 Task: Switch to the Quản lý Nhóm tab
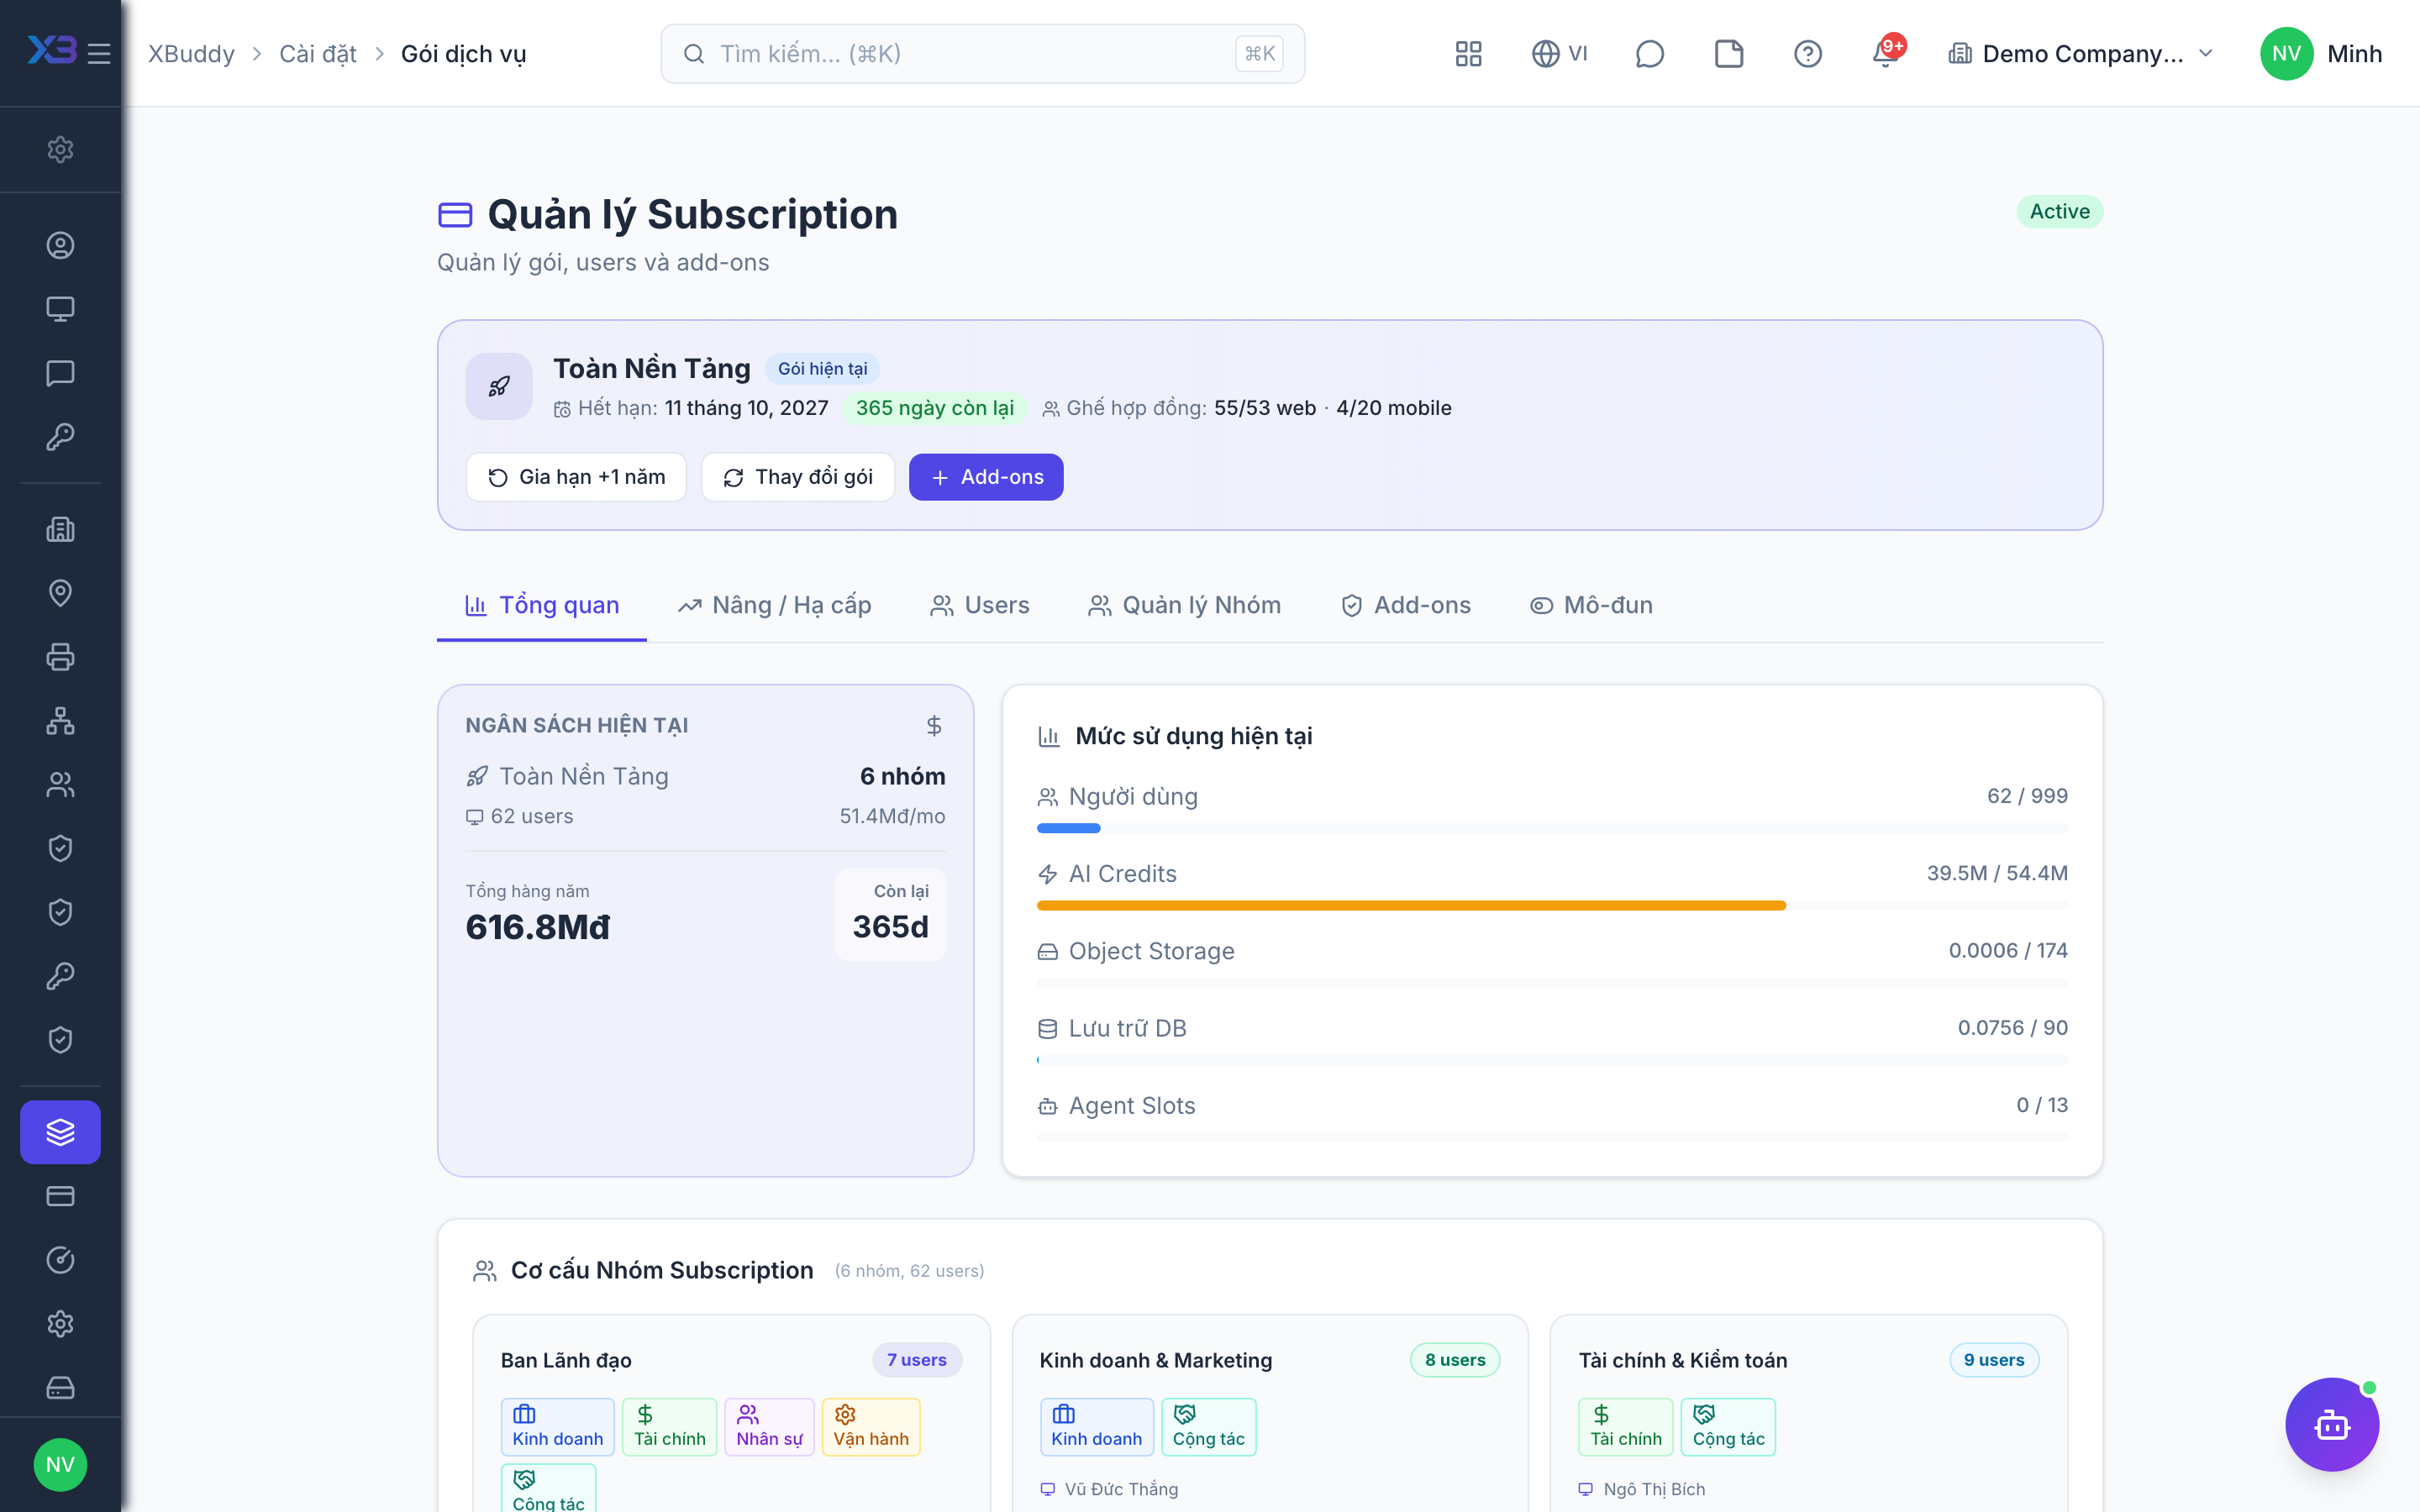click(1185, 605)
